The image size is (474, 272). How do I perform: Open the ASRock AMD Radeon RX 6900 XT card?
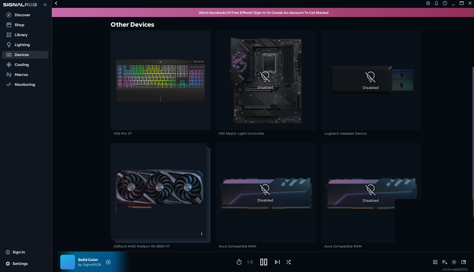pos(160,193)
